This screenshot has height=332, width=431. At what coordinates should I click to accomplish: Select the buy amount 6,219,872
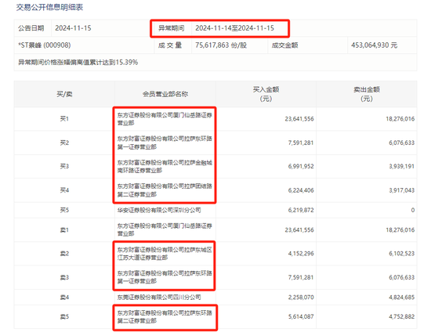point(301,211)
